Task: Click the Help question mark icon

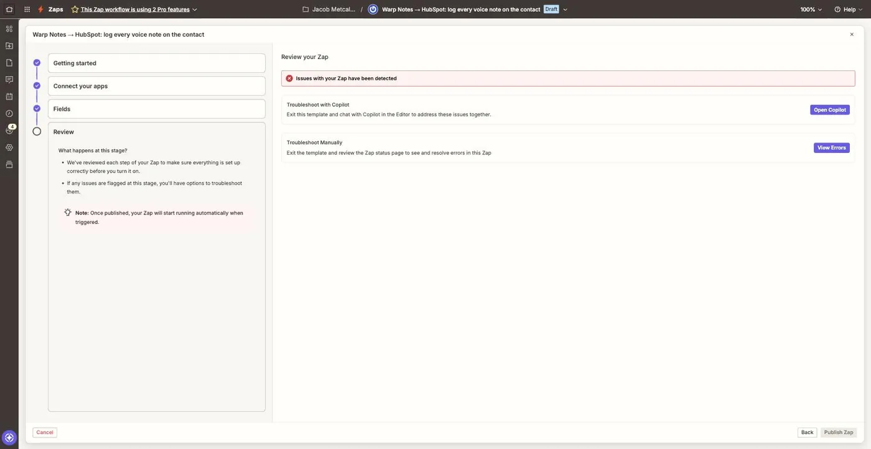Action: point(837,9)
